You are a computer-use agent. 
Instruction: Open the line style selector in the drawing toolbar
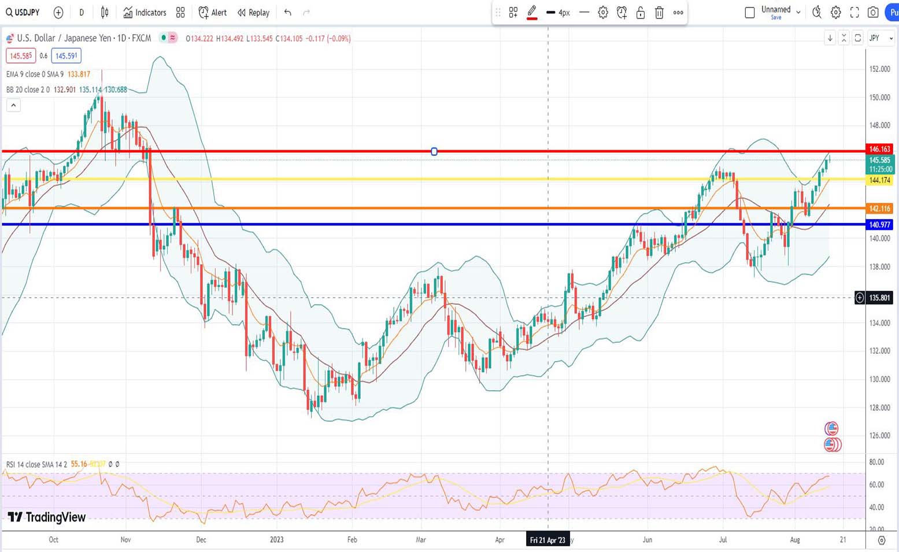pos(584,12)
